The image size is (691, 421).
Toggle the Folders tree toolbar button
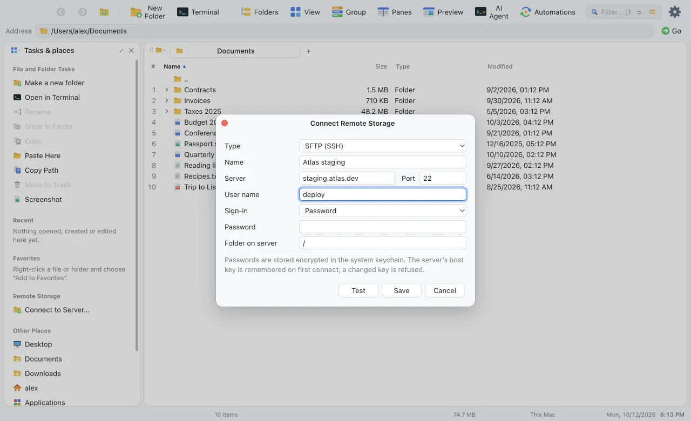click(x=260, y=12)
